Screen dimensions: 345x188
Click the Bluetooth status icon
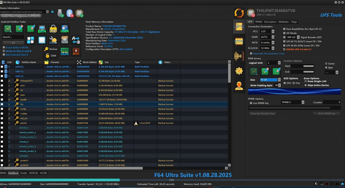click(x=70, y=13)
